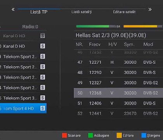Click the Radio:0 counter label
The height and width of the screenshot is (140, 163).
[30, 26]
